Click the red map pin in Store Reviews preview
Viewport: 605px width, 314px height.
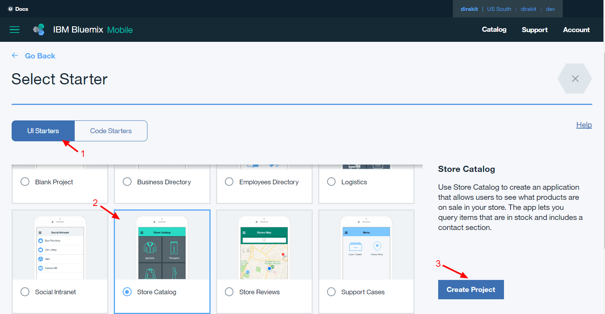tap(283, 256)
